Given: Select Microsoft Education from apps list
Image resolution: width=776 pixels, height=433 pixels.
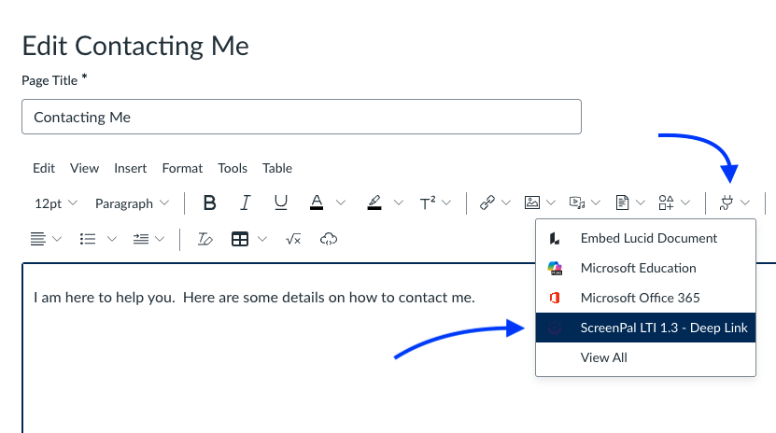Looking at the screenshot, I should 645,268.
